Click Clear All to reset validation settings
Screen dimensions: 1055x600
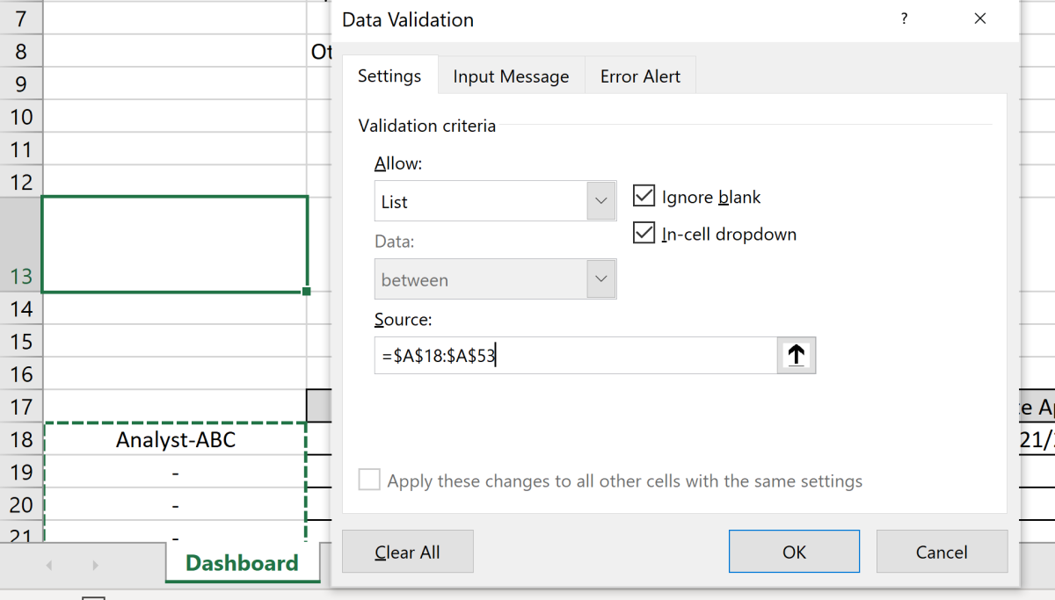pos(407,552)
